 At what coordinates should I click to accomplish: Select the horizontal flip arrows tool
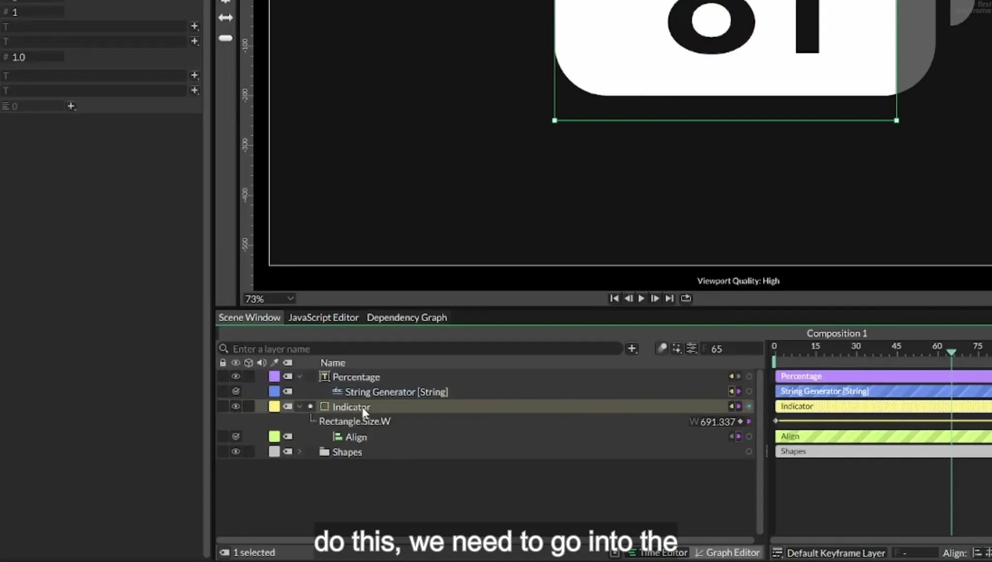point(226,18)
